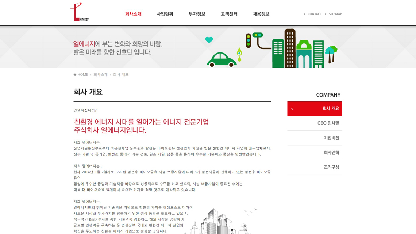Screen dimensions: 416x234
Task: Select 투자정보 in the navigation bar
Action: (x=197, y=14)
